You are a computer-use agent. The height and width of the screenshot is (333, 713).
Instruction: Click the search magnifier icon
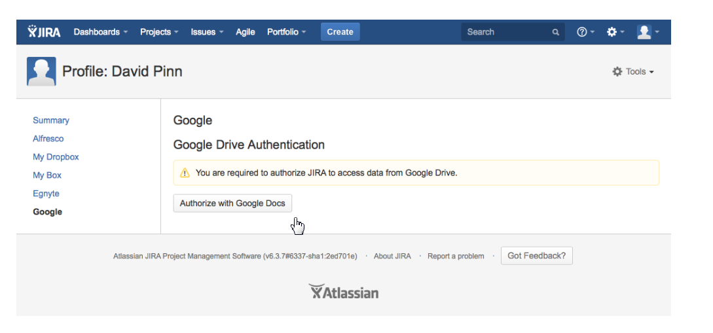pos(556,32)
